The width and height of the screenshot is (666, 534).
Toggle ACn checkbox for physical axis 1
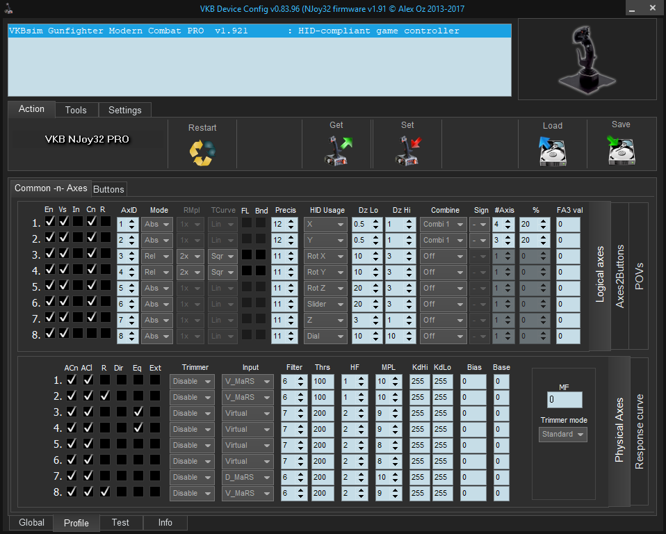coord(72,380)
